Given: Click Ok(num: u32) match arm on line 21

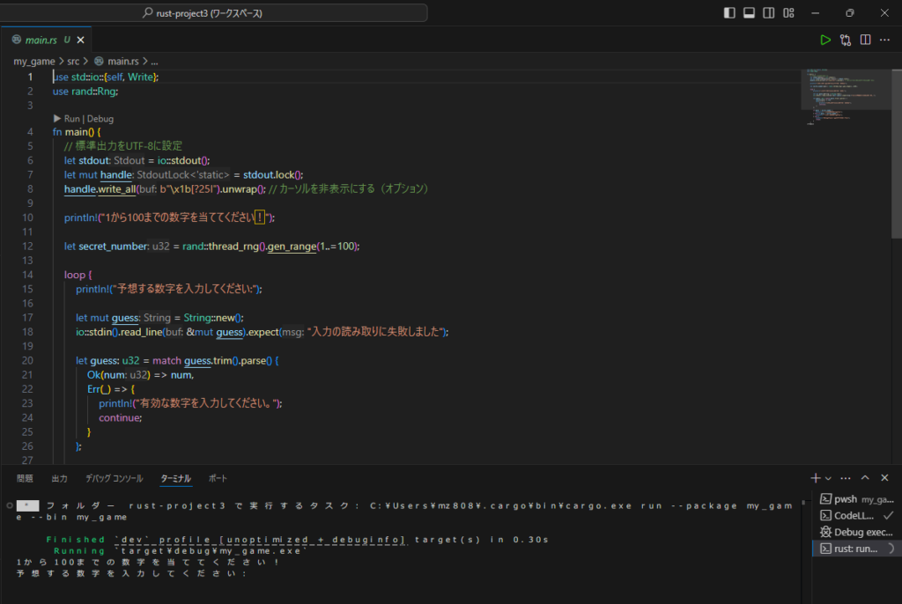Looking at the screenshot, I should coord(140,375).
